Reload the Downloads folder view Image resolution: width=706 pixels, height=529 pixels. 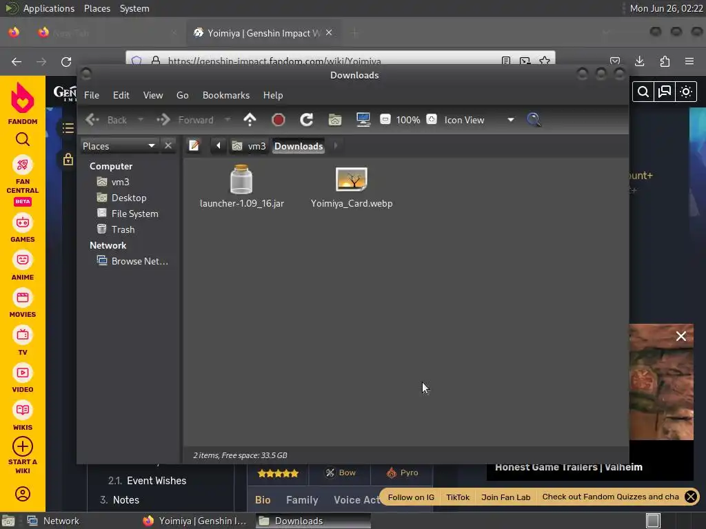click(x=307, y=120)
